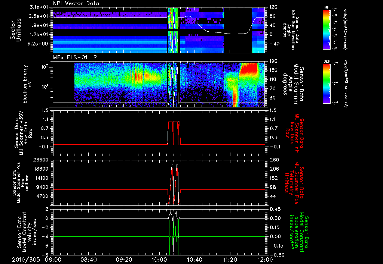Click the "150" scanner angle tick
Image resolution: width=383 pixels, height=264 pixels.
pos(273,70)
